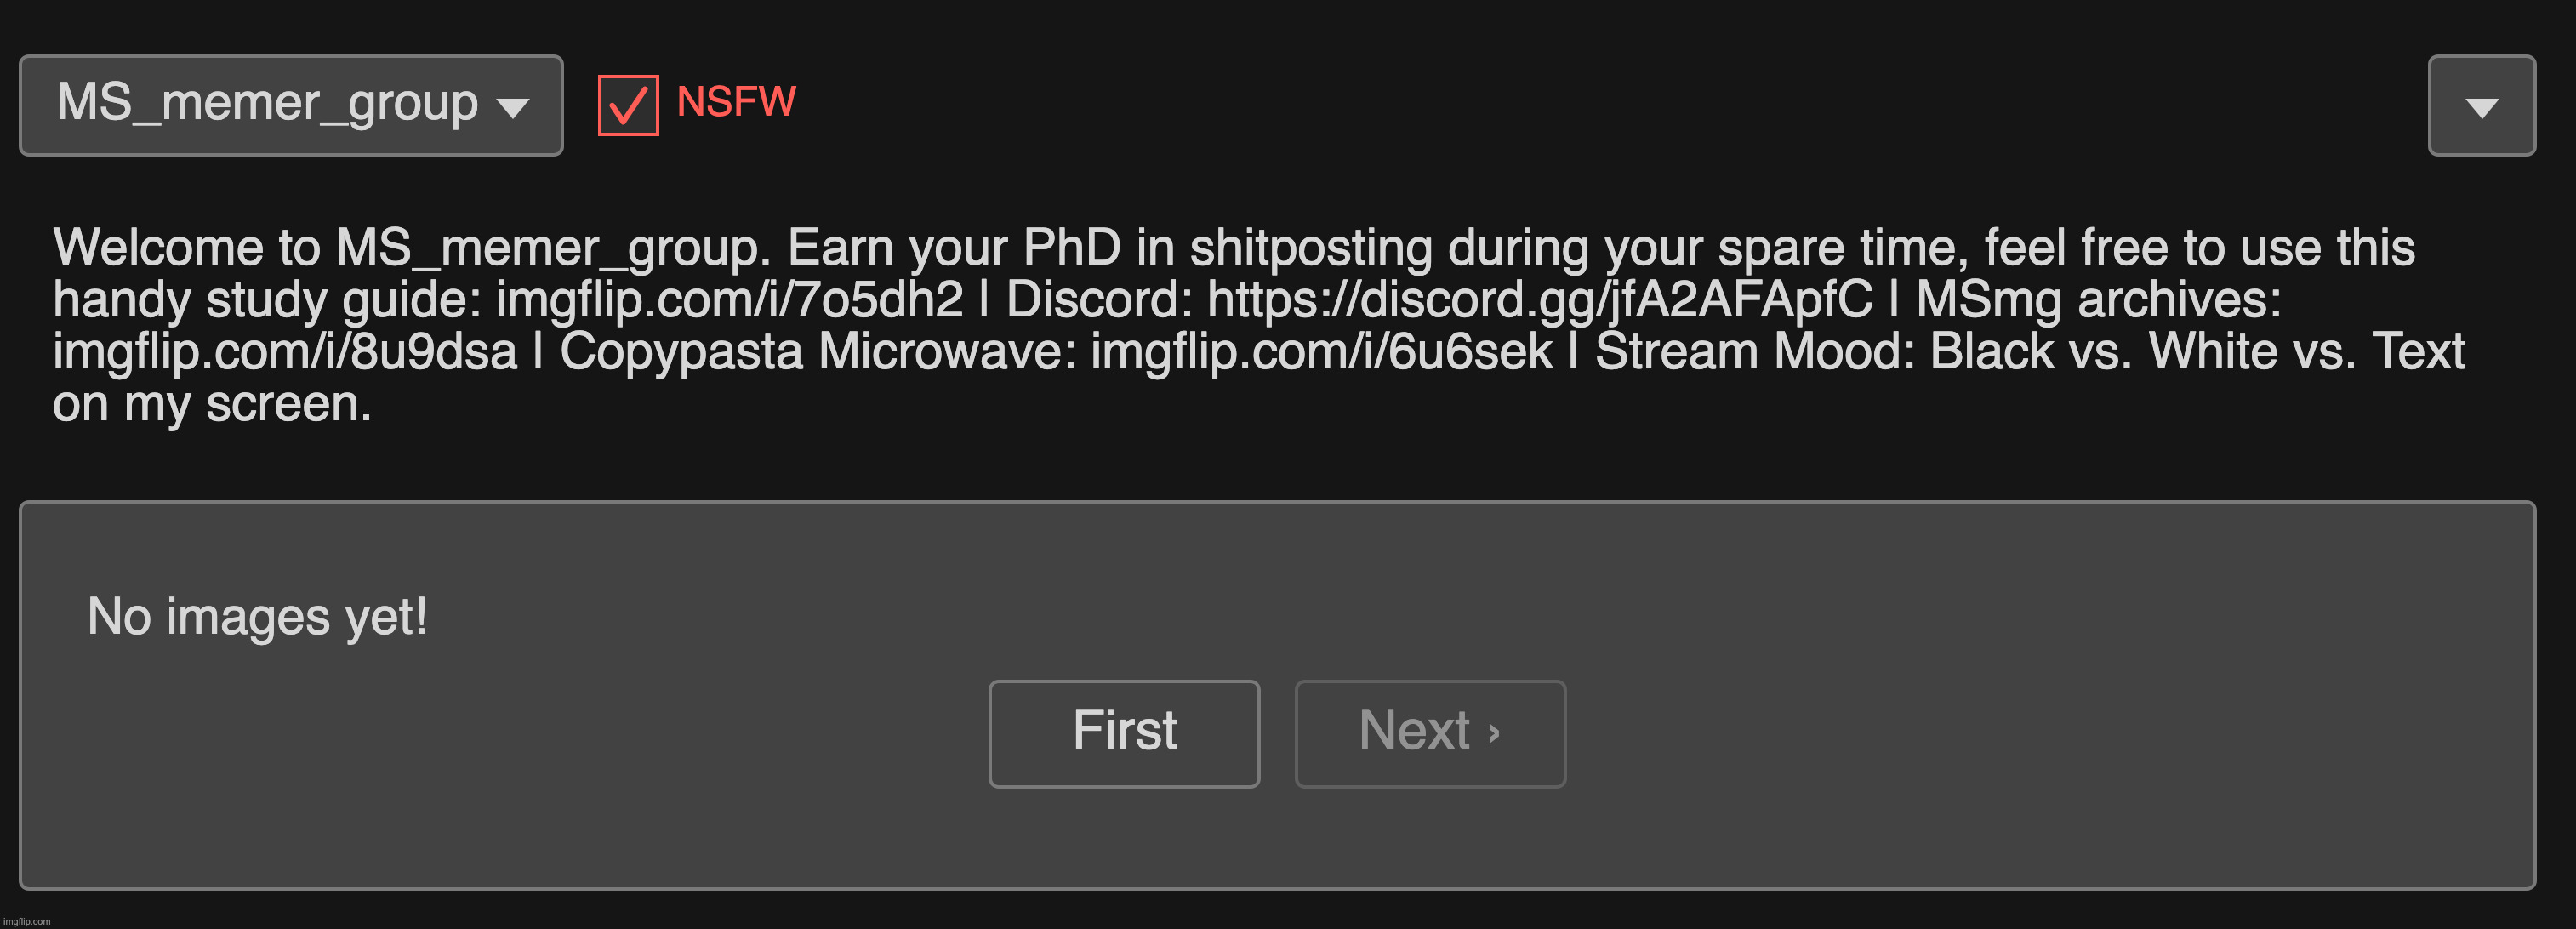Image resolution: width=2576 pixels, height=929 pixels.
Task: Click the imgflip.com watermark in corner
Action: tap(27, 922)
